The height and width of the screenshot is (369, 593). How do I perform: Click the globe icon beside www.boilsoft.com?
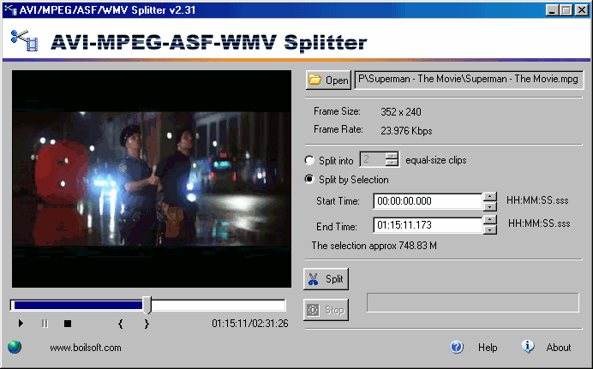click(x=15, y=348)
